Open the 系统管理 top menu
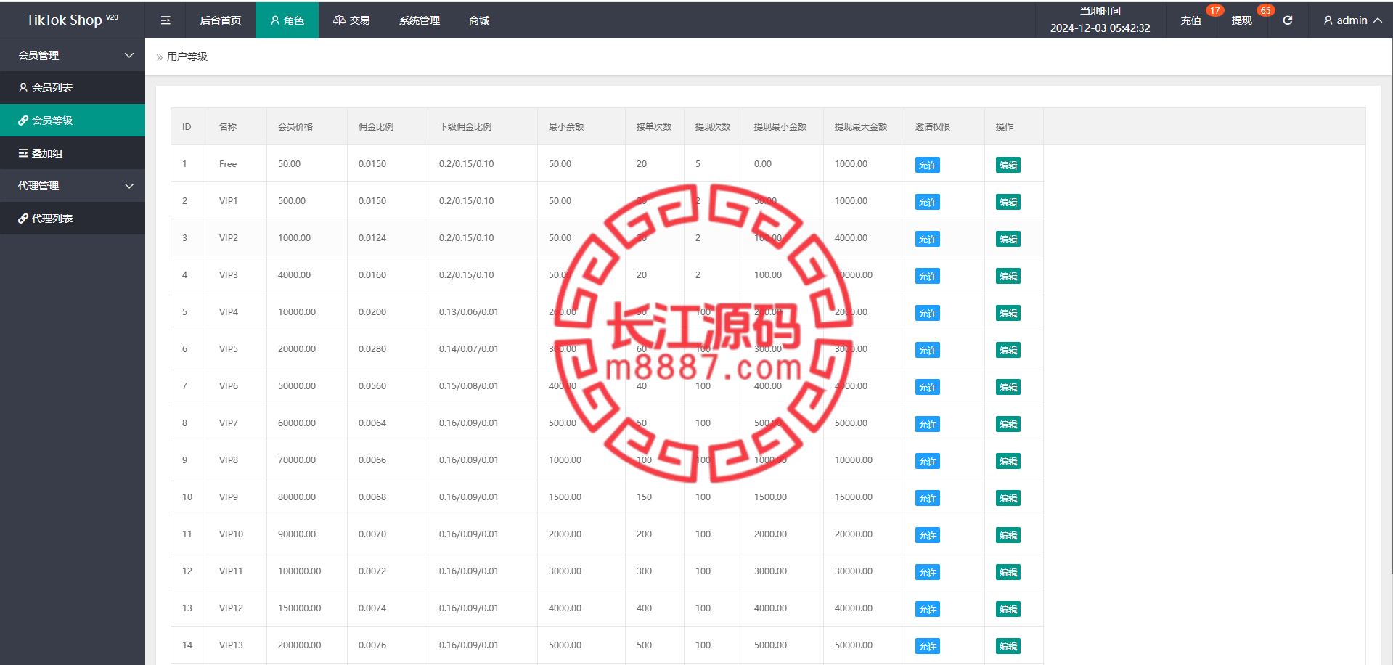 (420, 20)
